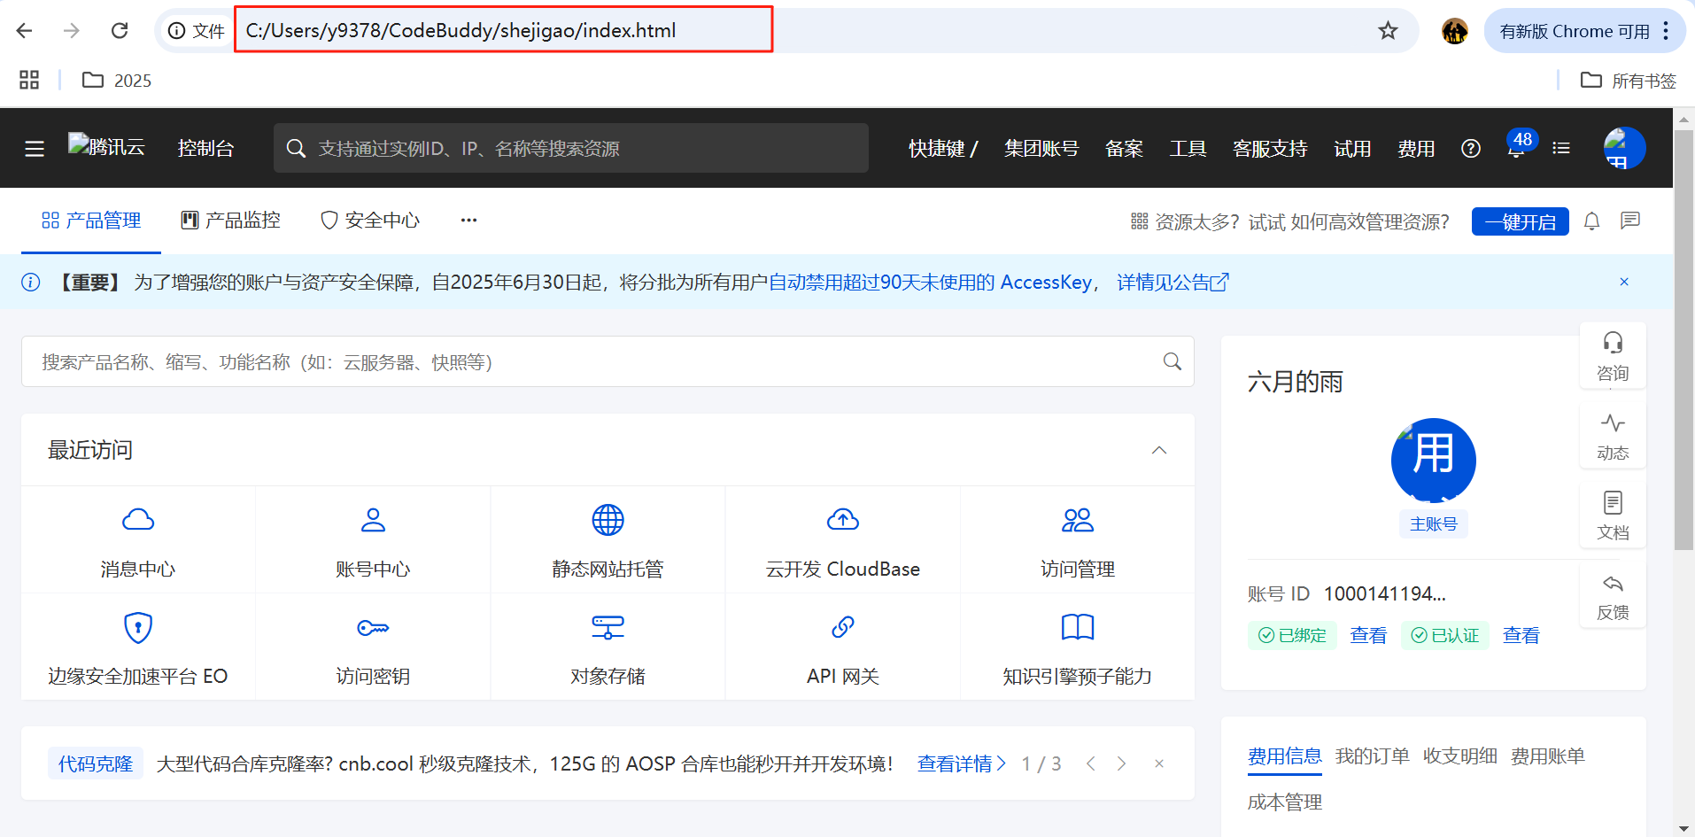Open 反馈 in floating sidebar
The width and height of the screenshot is (1695, 837).
click(1613, 596)
